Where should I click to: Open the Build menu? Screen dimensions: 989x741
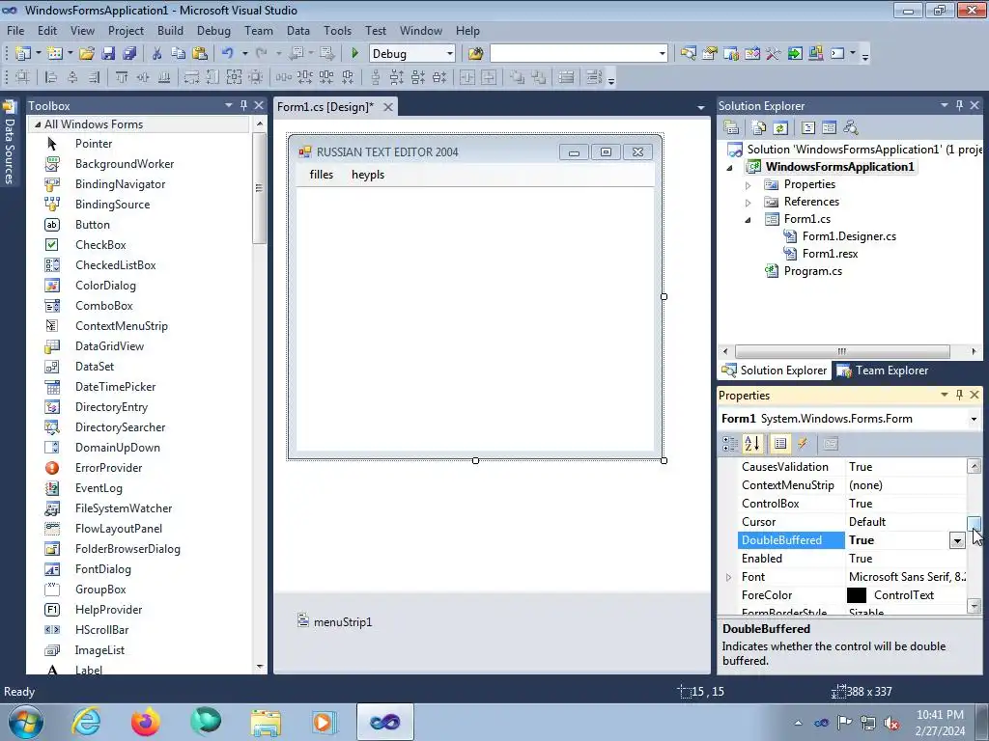click(170, 30)
